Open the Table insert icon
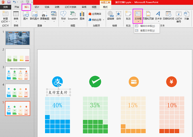Screen dimensions: 193x137 [16, 14]
